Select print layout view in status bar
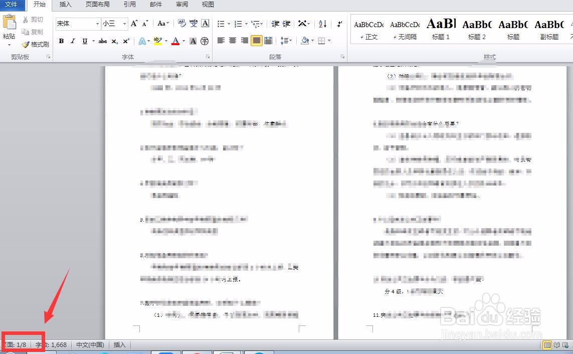Image resolution: width=573 pixels, height=354 pixels. (547, 345)
